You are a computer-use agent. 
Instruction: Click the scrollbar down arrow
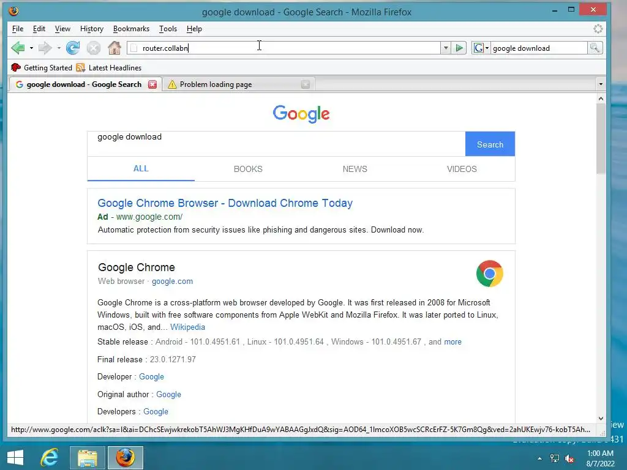click(601, 419)
